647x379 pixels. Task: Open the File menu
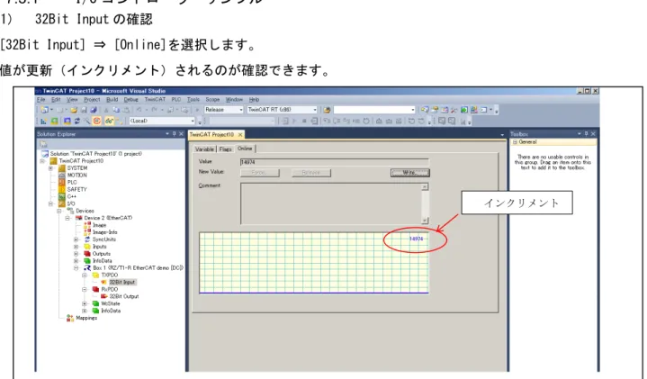click(x=40, y=100)
